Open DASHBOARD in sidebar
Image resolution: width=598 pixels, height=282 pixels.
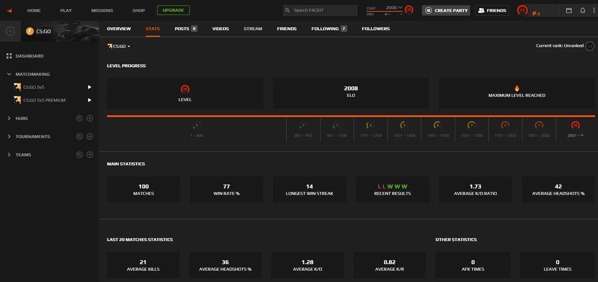30,56
